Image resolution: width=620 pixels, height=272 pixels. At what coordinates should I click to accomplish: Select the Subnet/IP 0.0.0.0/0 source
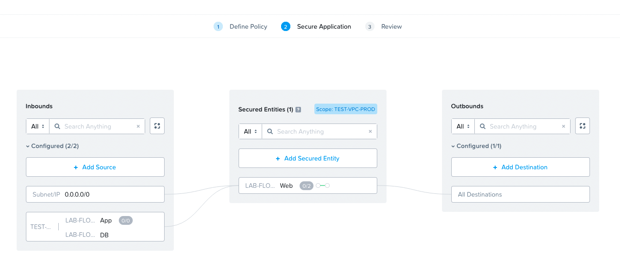pyautogui.click(x=95, y=194)
